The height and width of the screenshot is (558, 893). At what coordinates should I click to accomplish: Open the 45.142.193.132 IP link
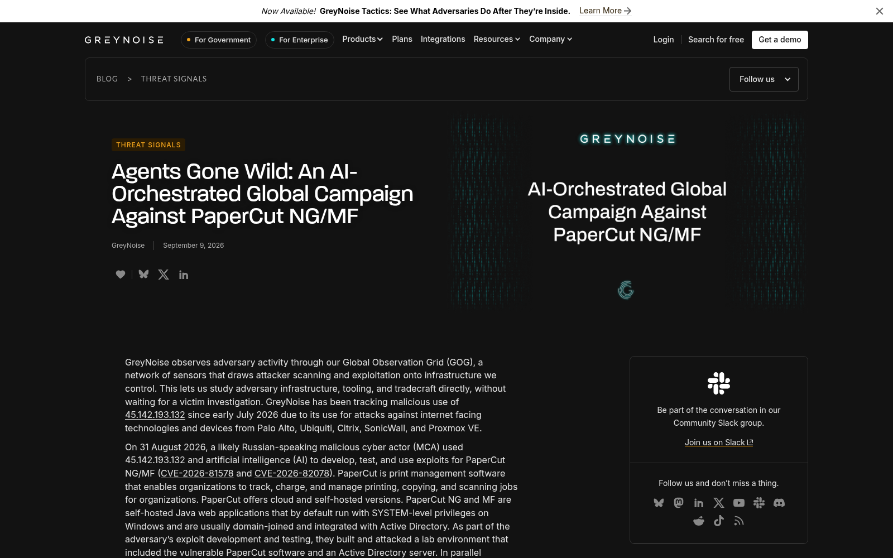point(155,415)
